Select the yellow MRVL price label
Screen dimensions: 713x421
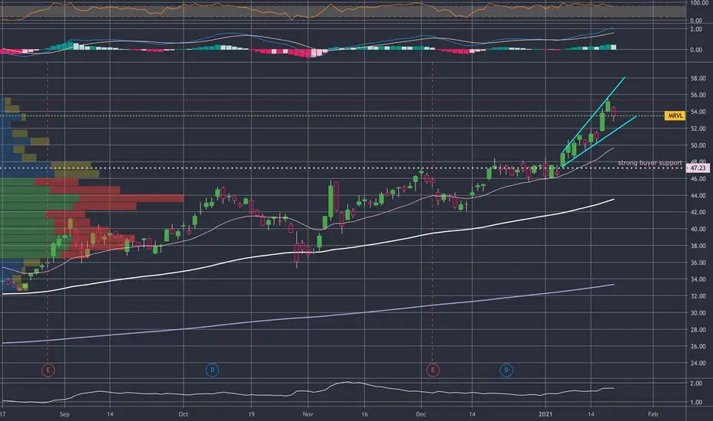[675, 116]
